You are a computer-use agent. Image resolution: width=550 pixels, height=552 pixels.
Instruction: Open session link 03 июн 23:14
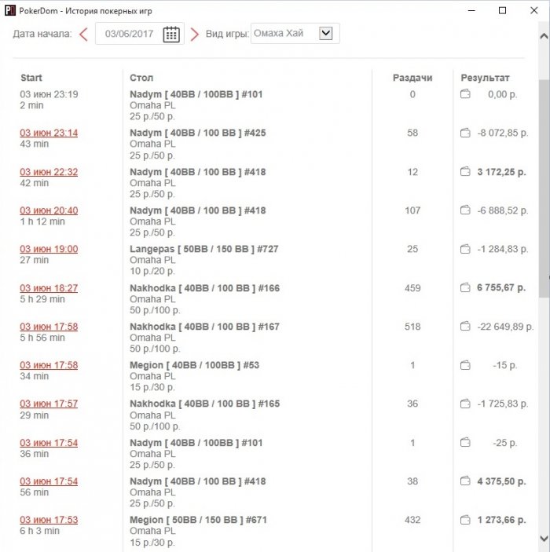coord(49,133)
